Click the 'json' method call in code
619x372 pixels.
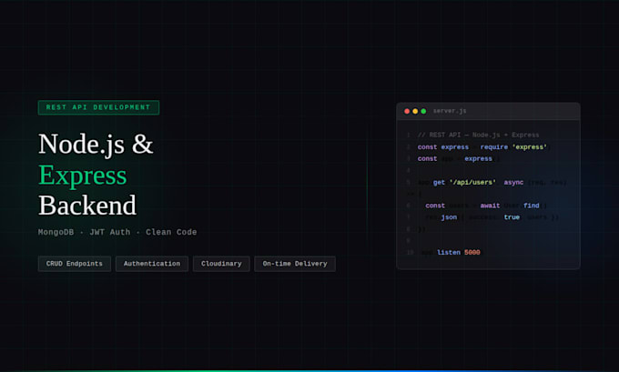point(449,217)
